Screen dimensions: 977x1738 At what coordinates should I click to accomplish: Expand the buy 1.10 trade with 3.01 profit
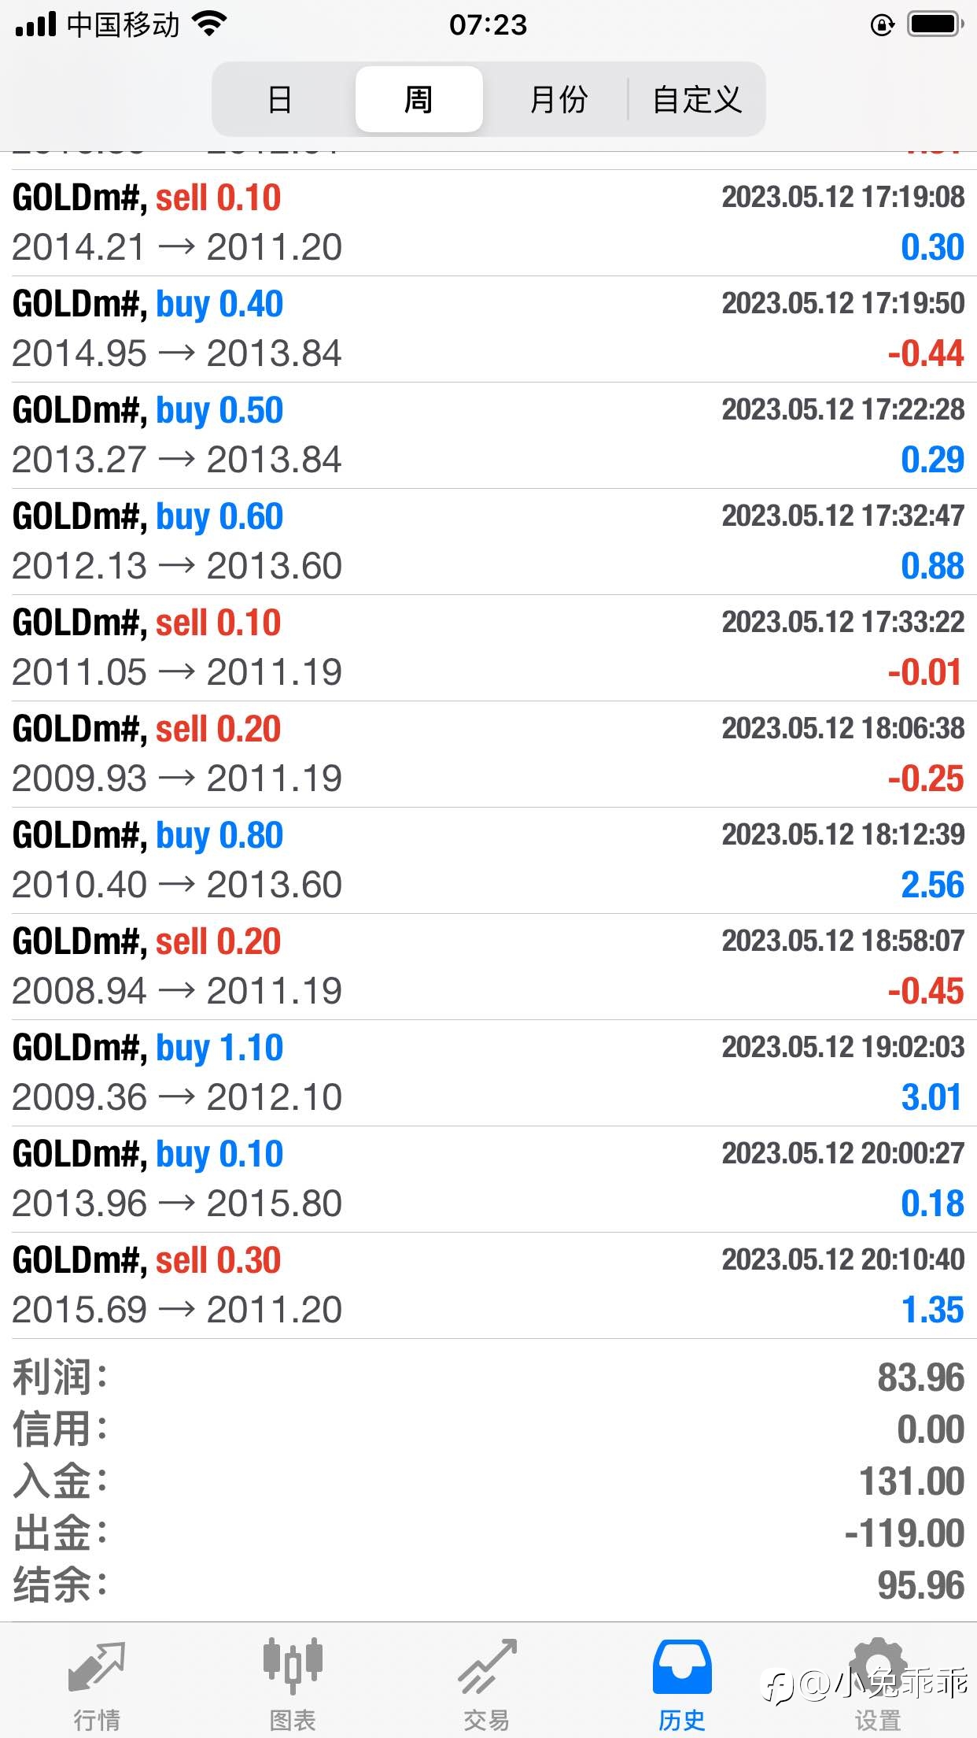point(489,1073)
